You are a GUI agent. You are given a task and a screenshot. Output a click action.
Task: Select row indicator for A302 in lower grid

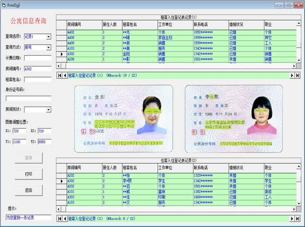pos(62,181)
